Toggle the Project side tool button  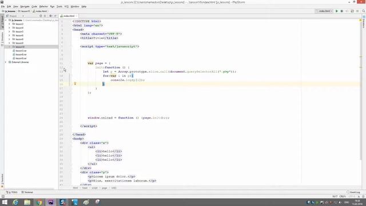(x=2, y=22)
